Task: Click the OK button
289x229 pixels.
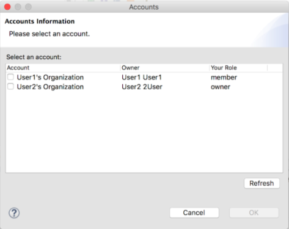Action: (254, 213)
